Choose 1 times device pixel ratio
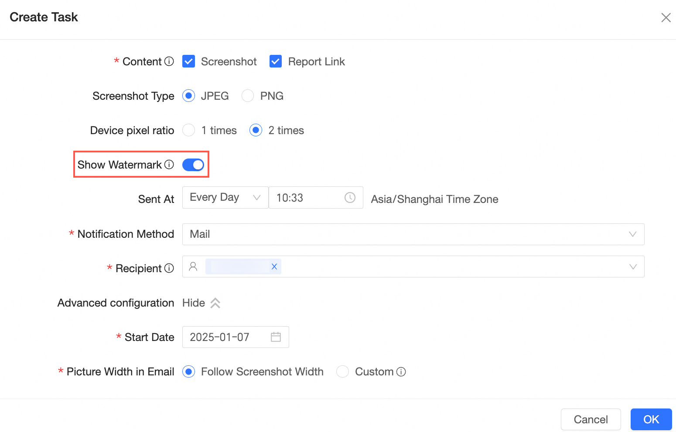The image size is (676, 432). pyautogui.click(x=189, y=130)
